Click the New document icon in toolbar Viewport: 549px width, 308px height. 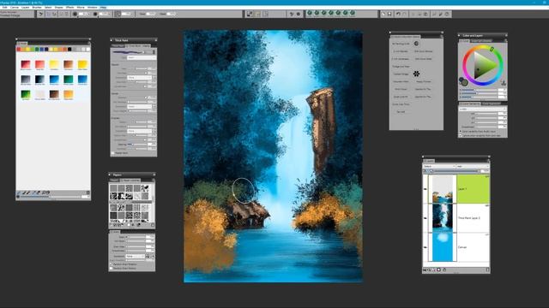383,14
